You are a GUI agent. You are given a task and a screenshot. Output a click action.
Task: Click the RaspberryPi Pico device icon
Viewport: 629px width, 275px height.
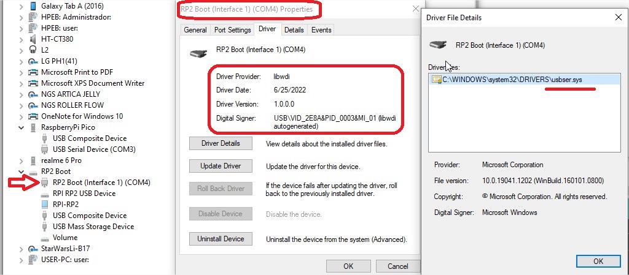[x=34, y=127]
